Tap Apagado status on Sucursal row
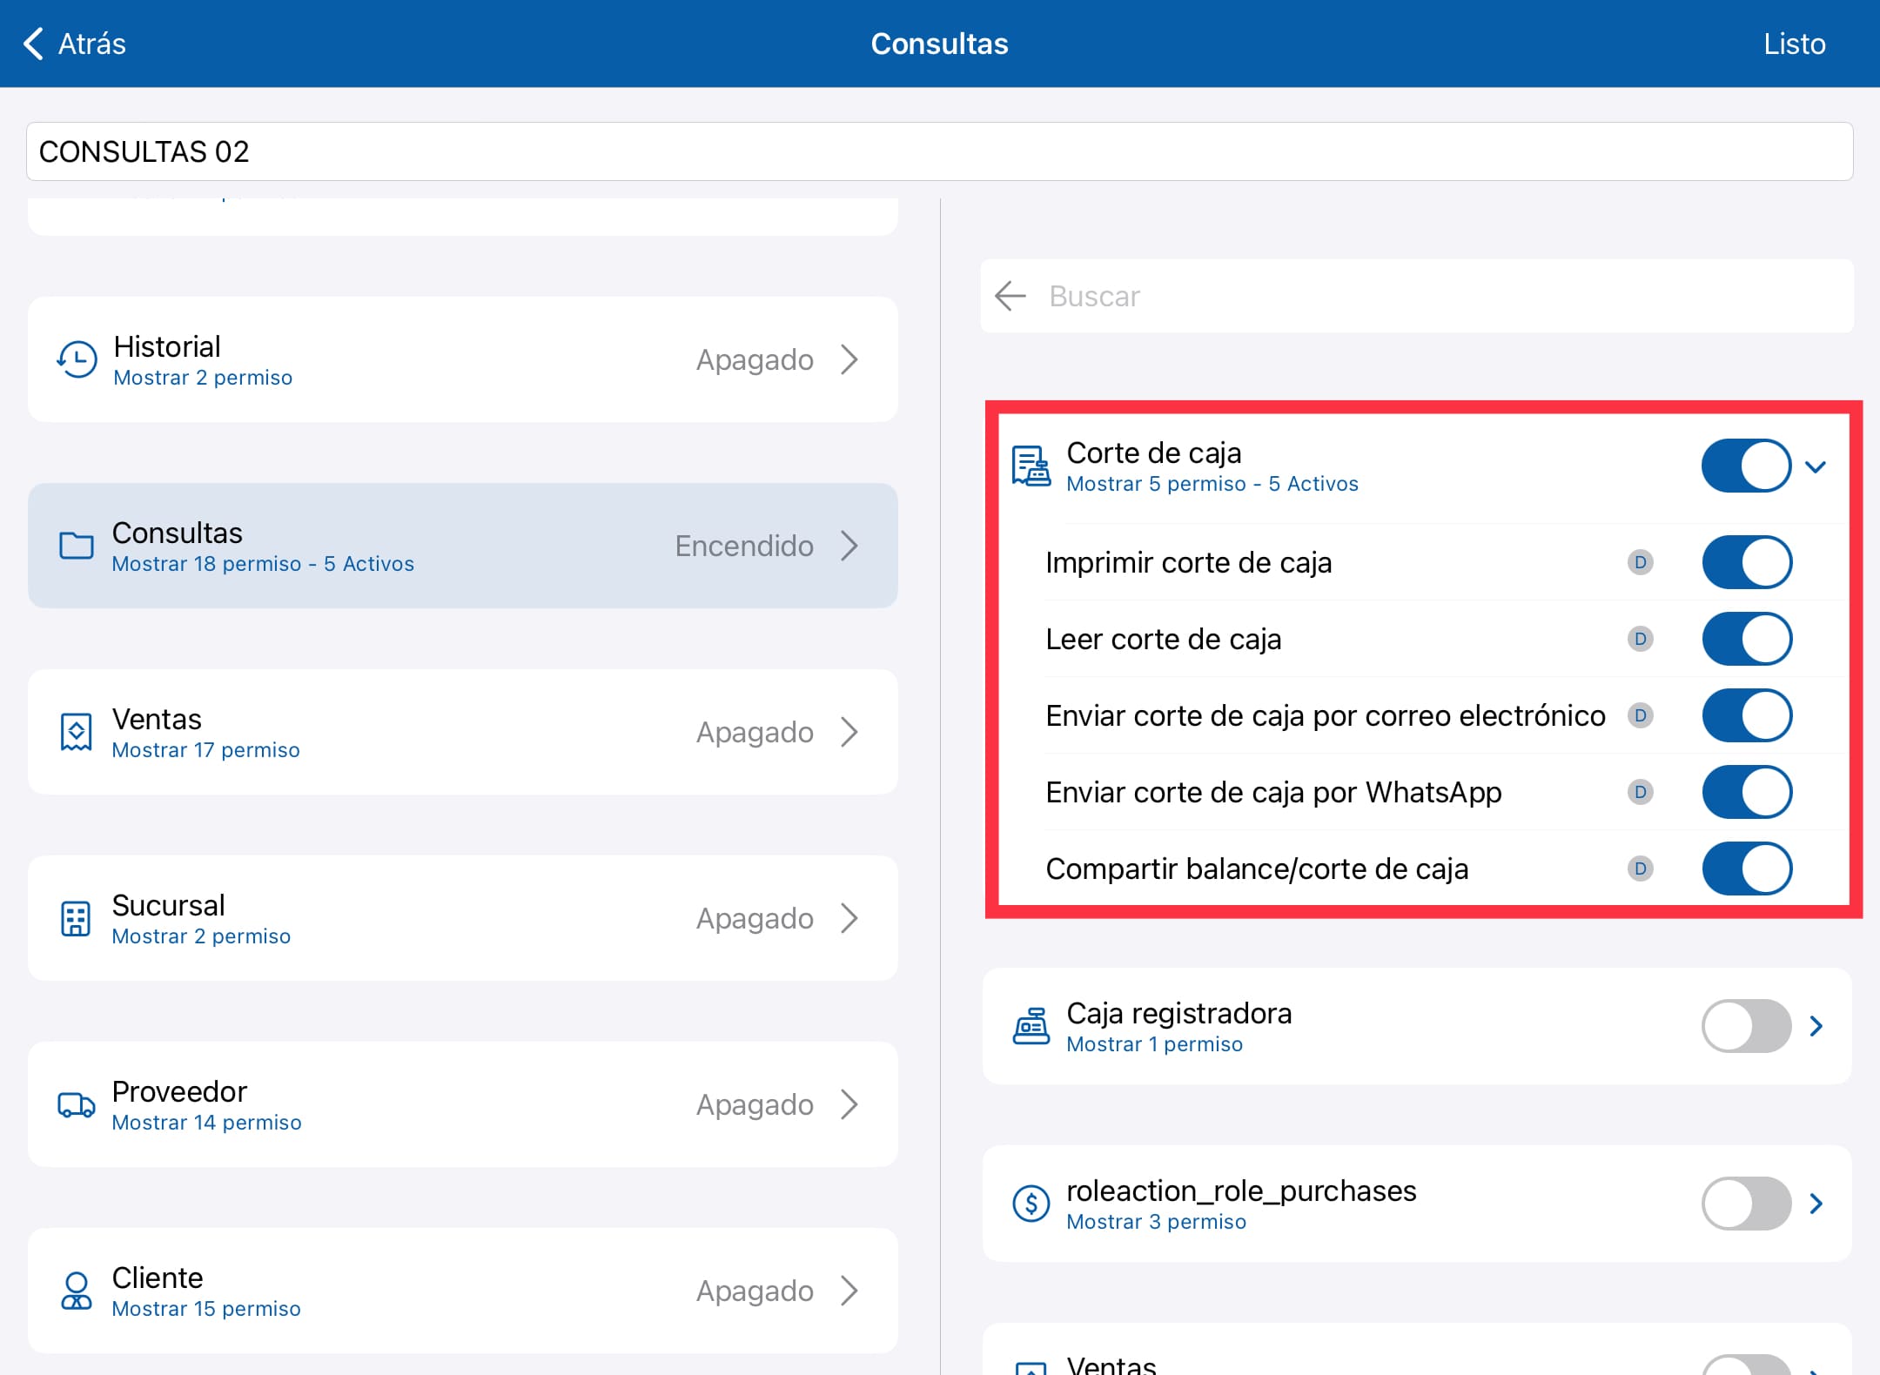Screen dimensions: 1880x1375 click(x=755, y=918)
